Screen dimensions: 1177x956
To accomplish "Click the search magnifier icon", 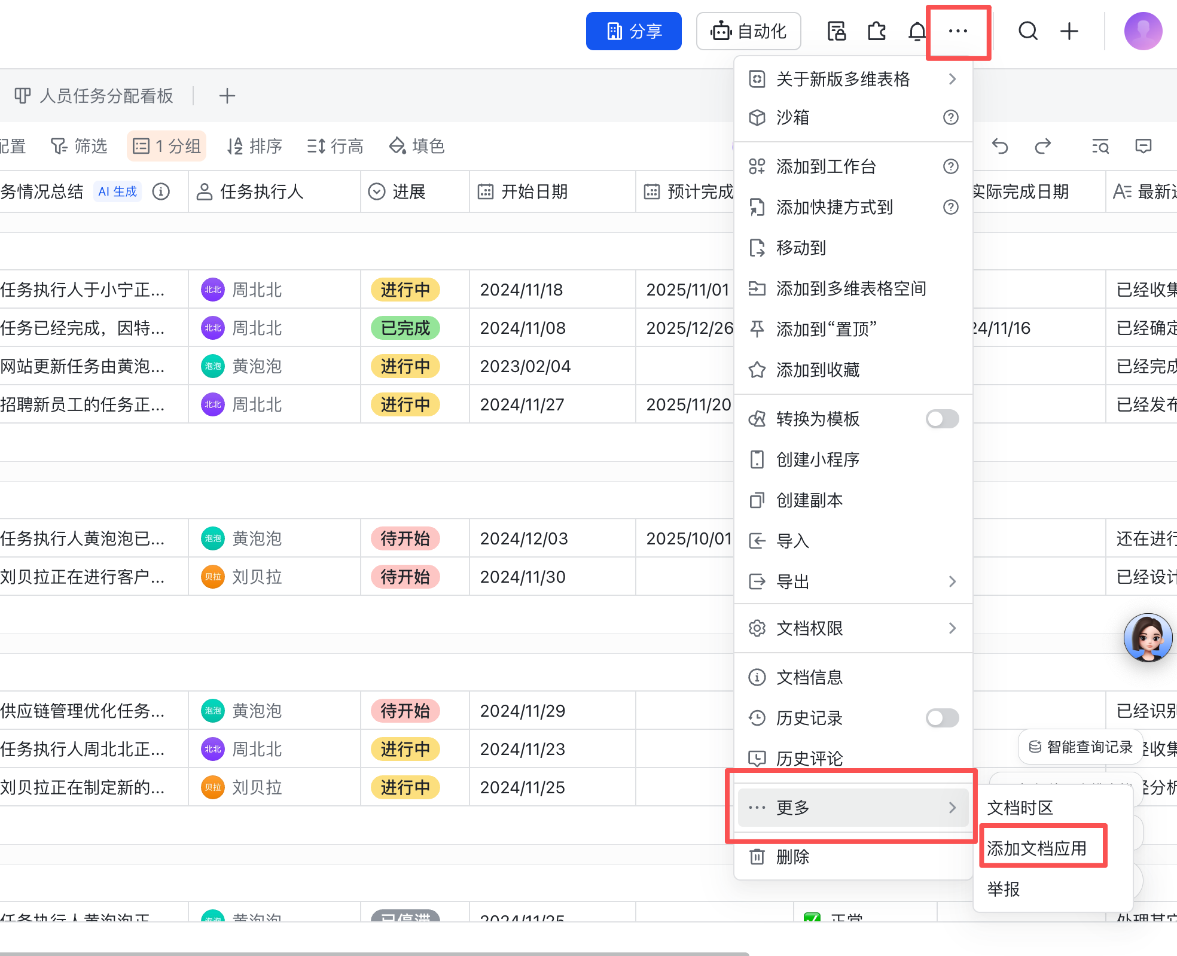I will point(1027,31).
